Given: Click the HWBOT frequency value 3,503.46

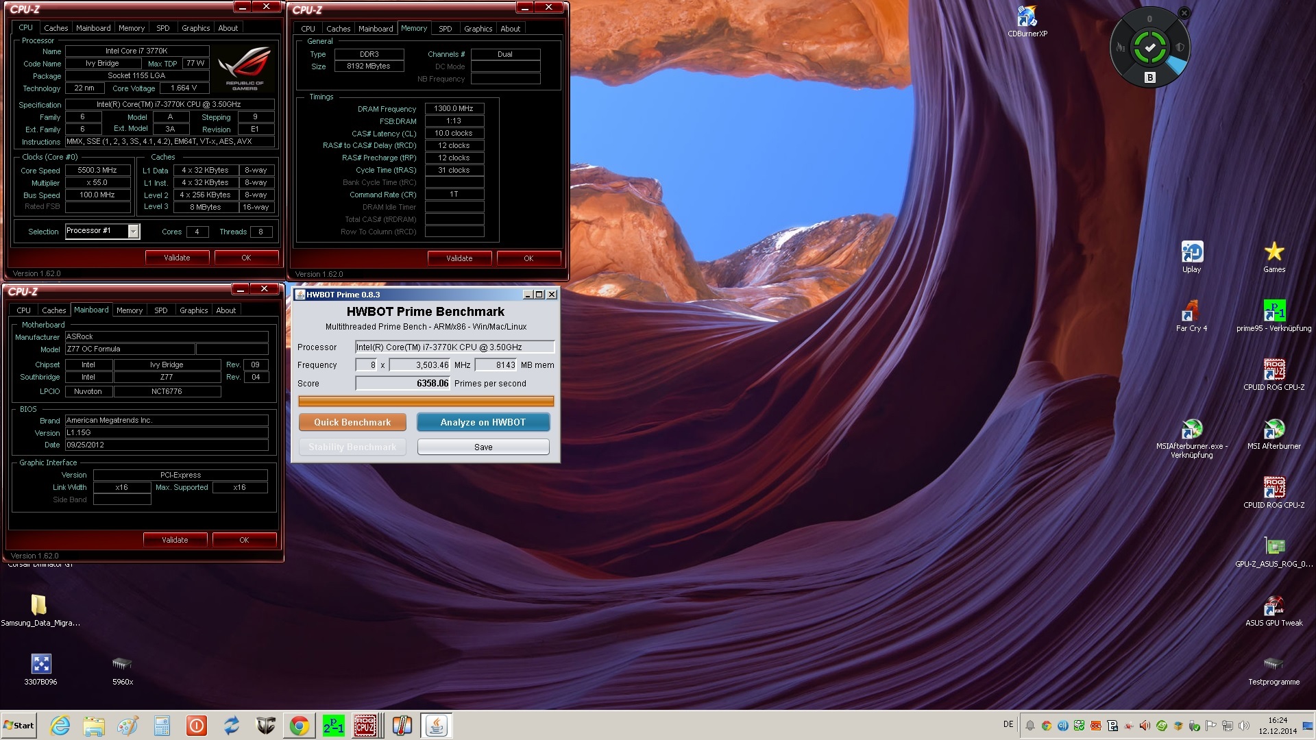Looking at the screenshot, I should 419,365.
